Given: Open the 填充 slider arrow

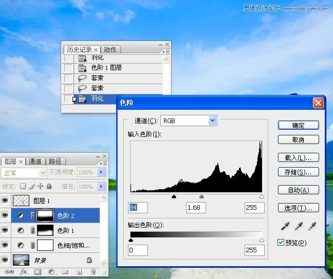Looking at the screenshot, I should (101, 187).
